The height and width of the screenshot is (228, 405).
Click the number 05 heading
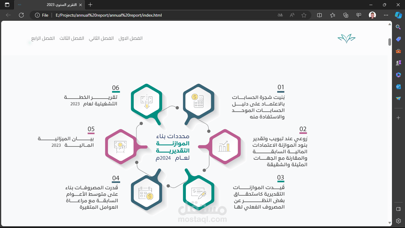click(91, 129)
